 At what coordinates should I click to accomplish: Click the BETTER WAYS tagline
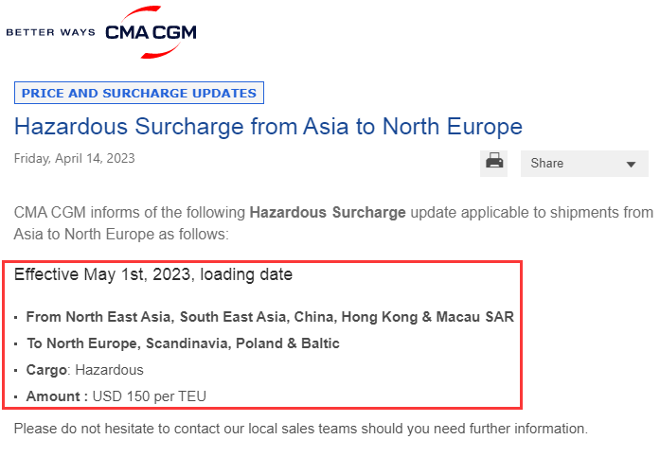(x=50, y=32)
